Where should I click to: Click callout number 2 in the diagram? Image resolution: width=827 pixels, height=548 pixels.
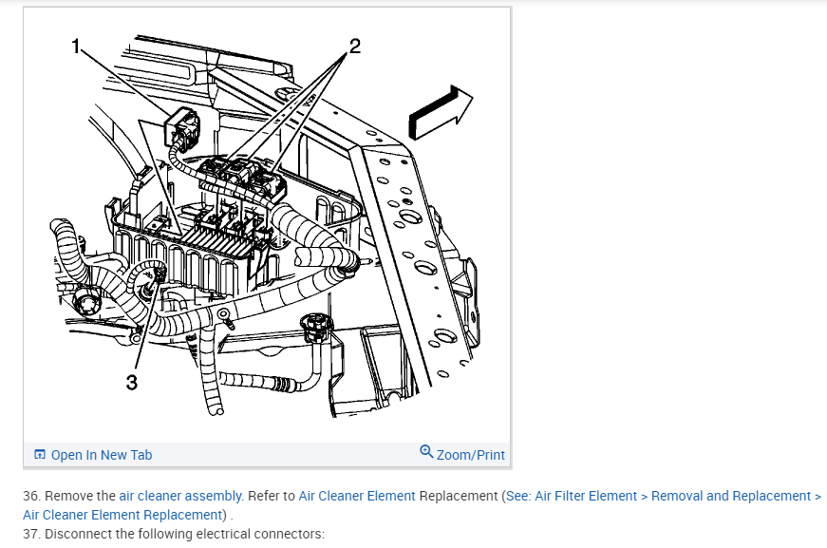coord(355,47)
